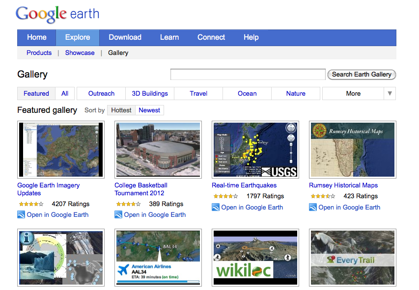The image size is (419, 290).
Task: Click the 1797 Ratings text
Action: [265, 196]
